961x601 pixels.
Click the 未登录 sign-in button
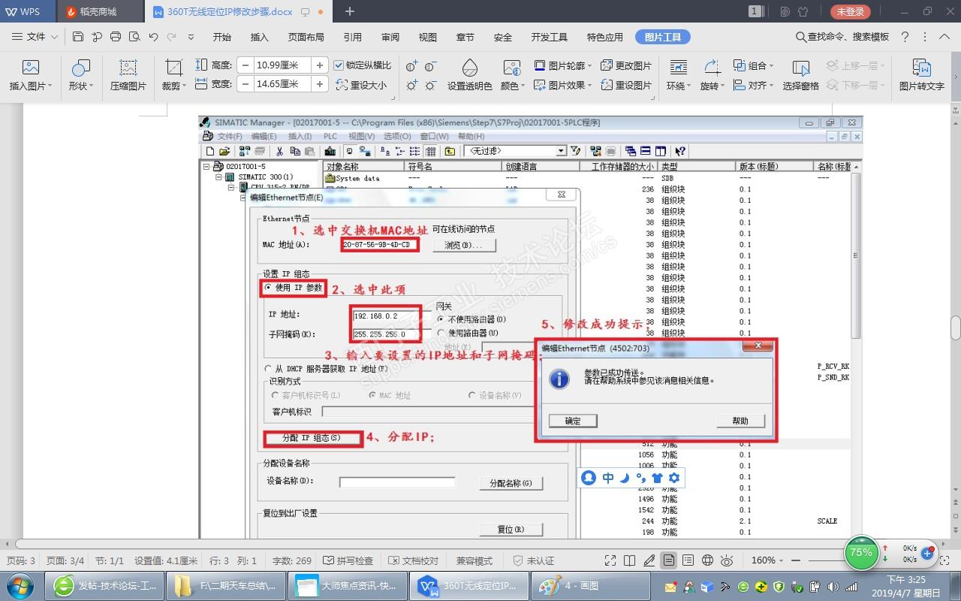851,11
